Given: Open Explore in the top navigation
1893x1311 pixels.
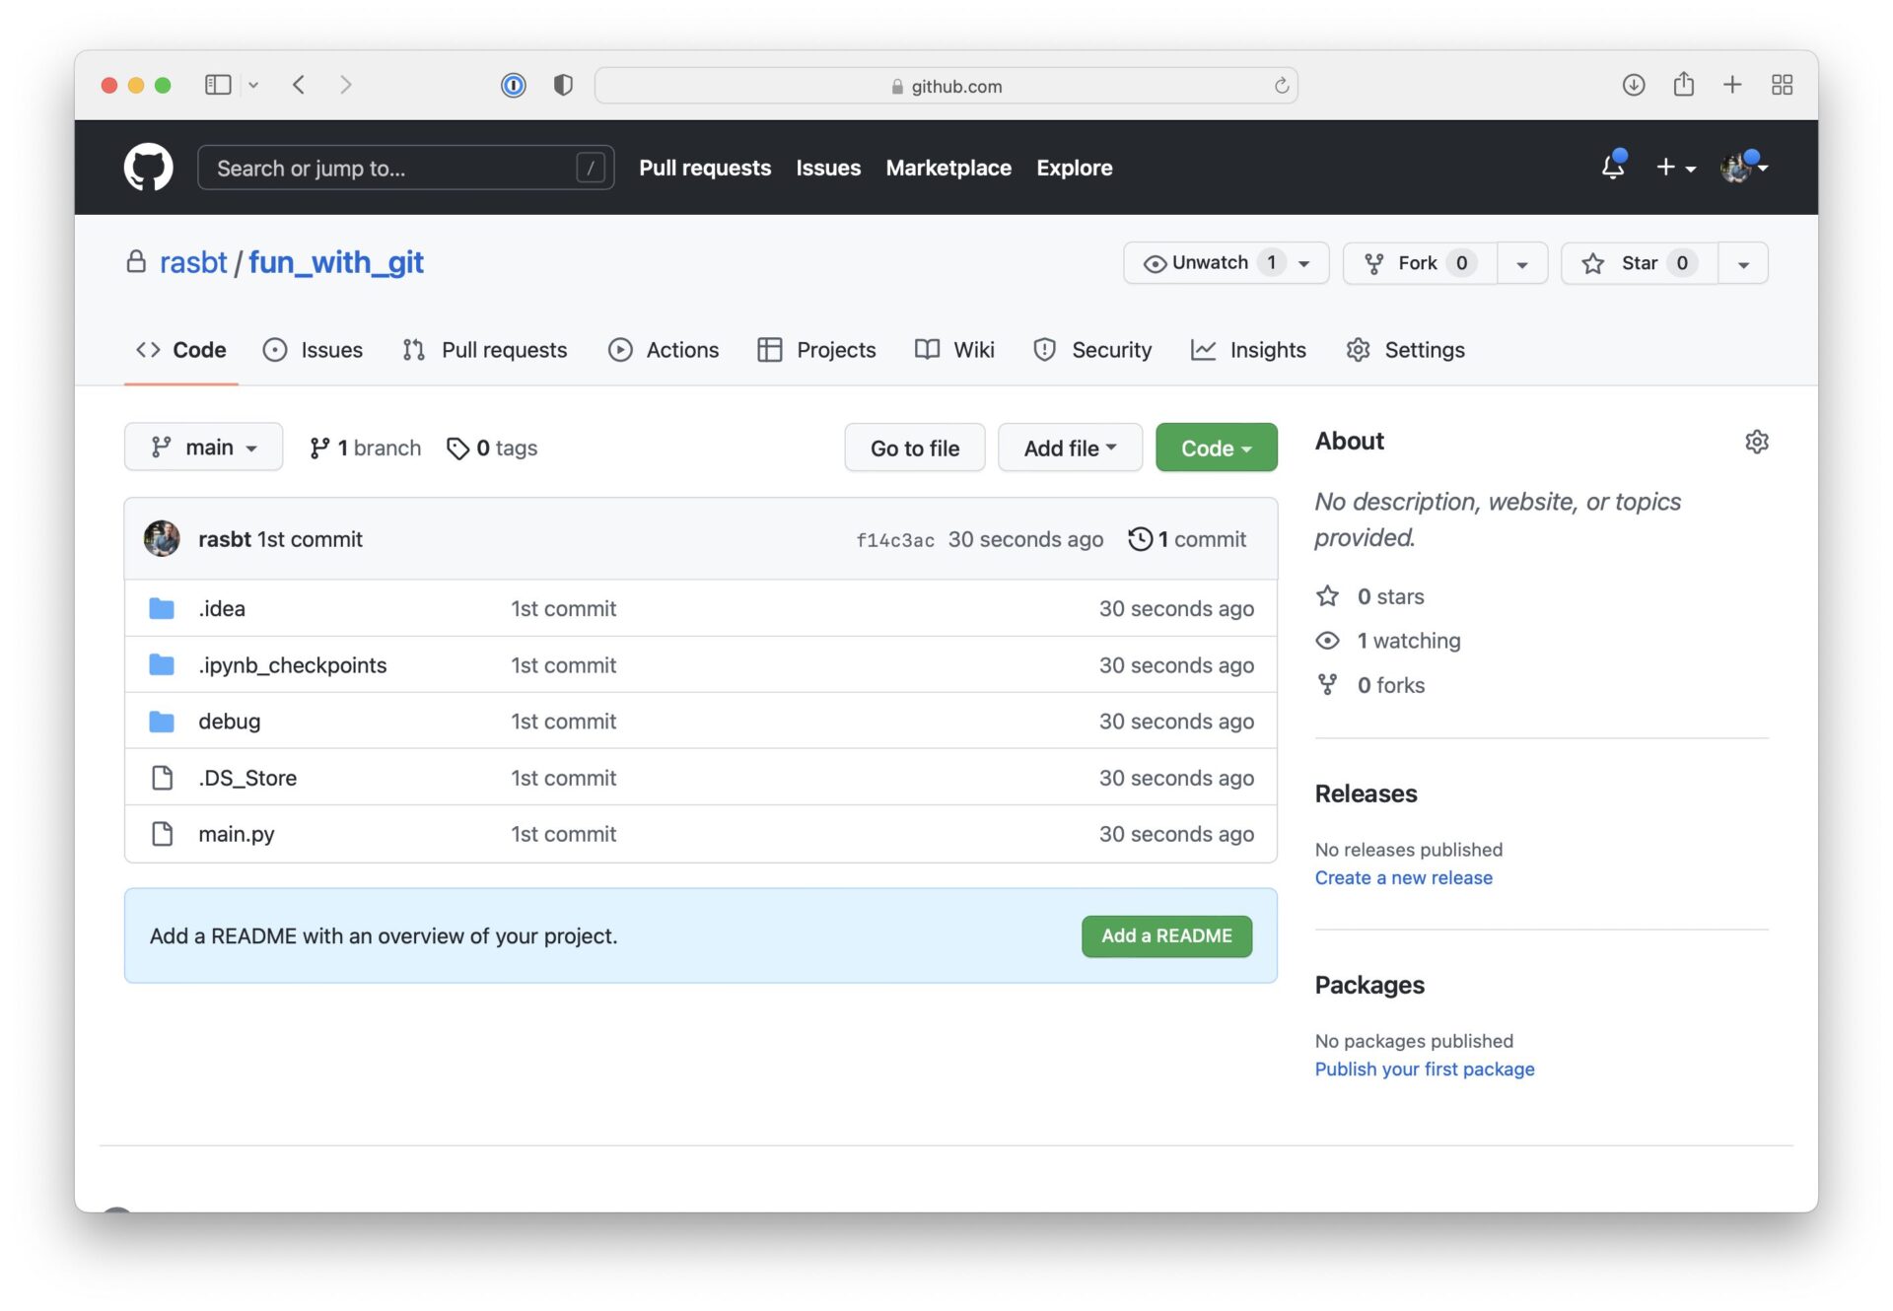Looking at the screenshot, I should click(x=1074, y=168).
